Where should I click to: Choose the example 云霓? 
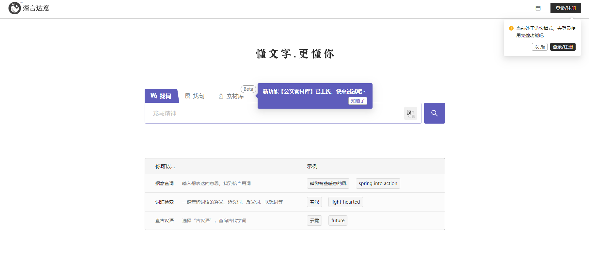314,221
